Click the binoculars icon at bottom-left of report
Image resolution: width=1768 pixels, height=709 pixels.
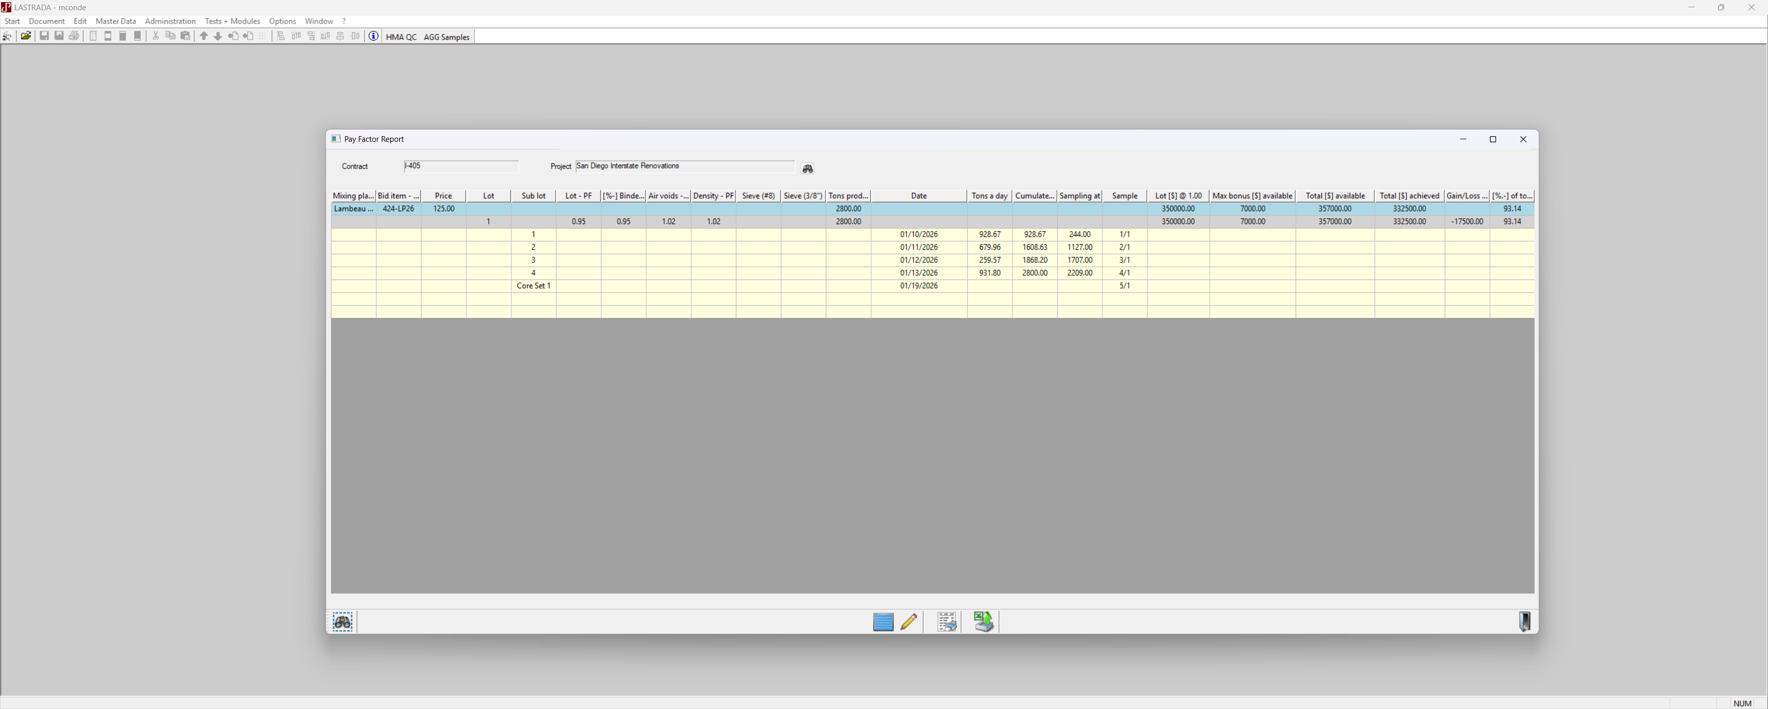(342, 622)
